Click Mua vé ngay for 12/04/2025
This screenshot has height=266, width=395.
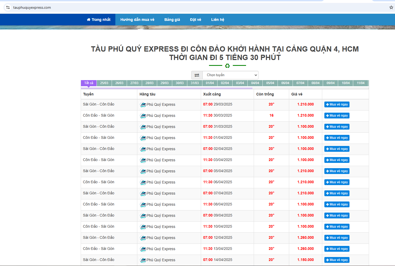(x=337, y=238)
